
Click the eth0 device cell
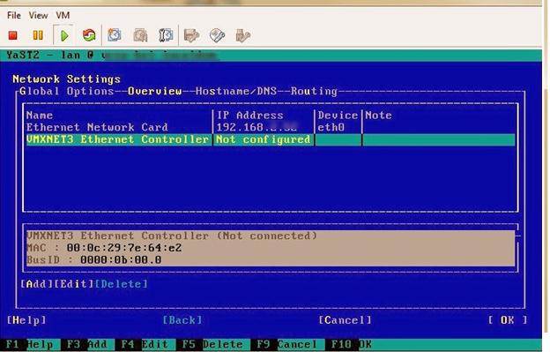tap(331, 127)
